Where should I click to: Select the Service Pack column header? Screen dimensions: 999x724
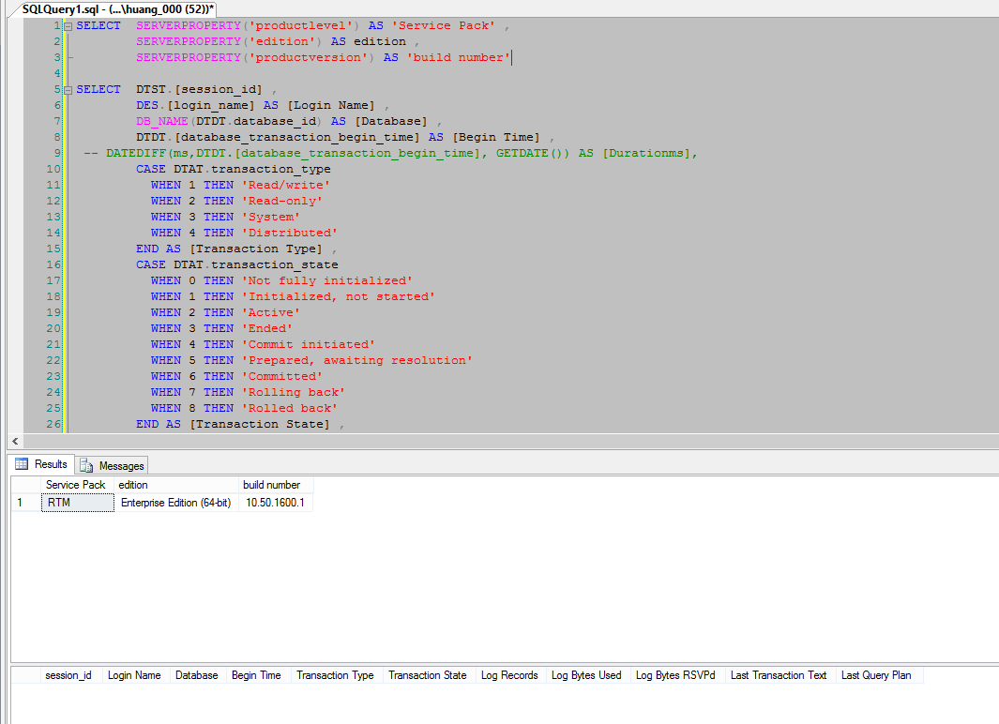pos(78,485)
